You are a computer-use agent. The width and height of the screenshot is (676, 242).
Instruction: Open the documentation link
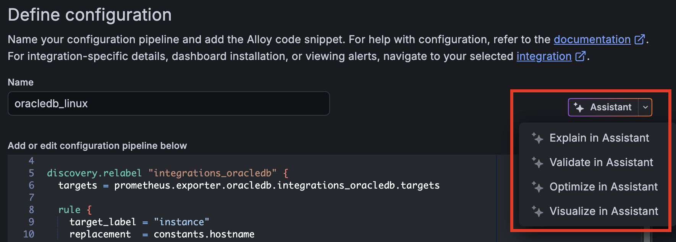[592, 39]
